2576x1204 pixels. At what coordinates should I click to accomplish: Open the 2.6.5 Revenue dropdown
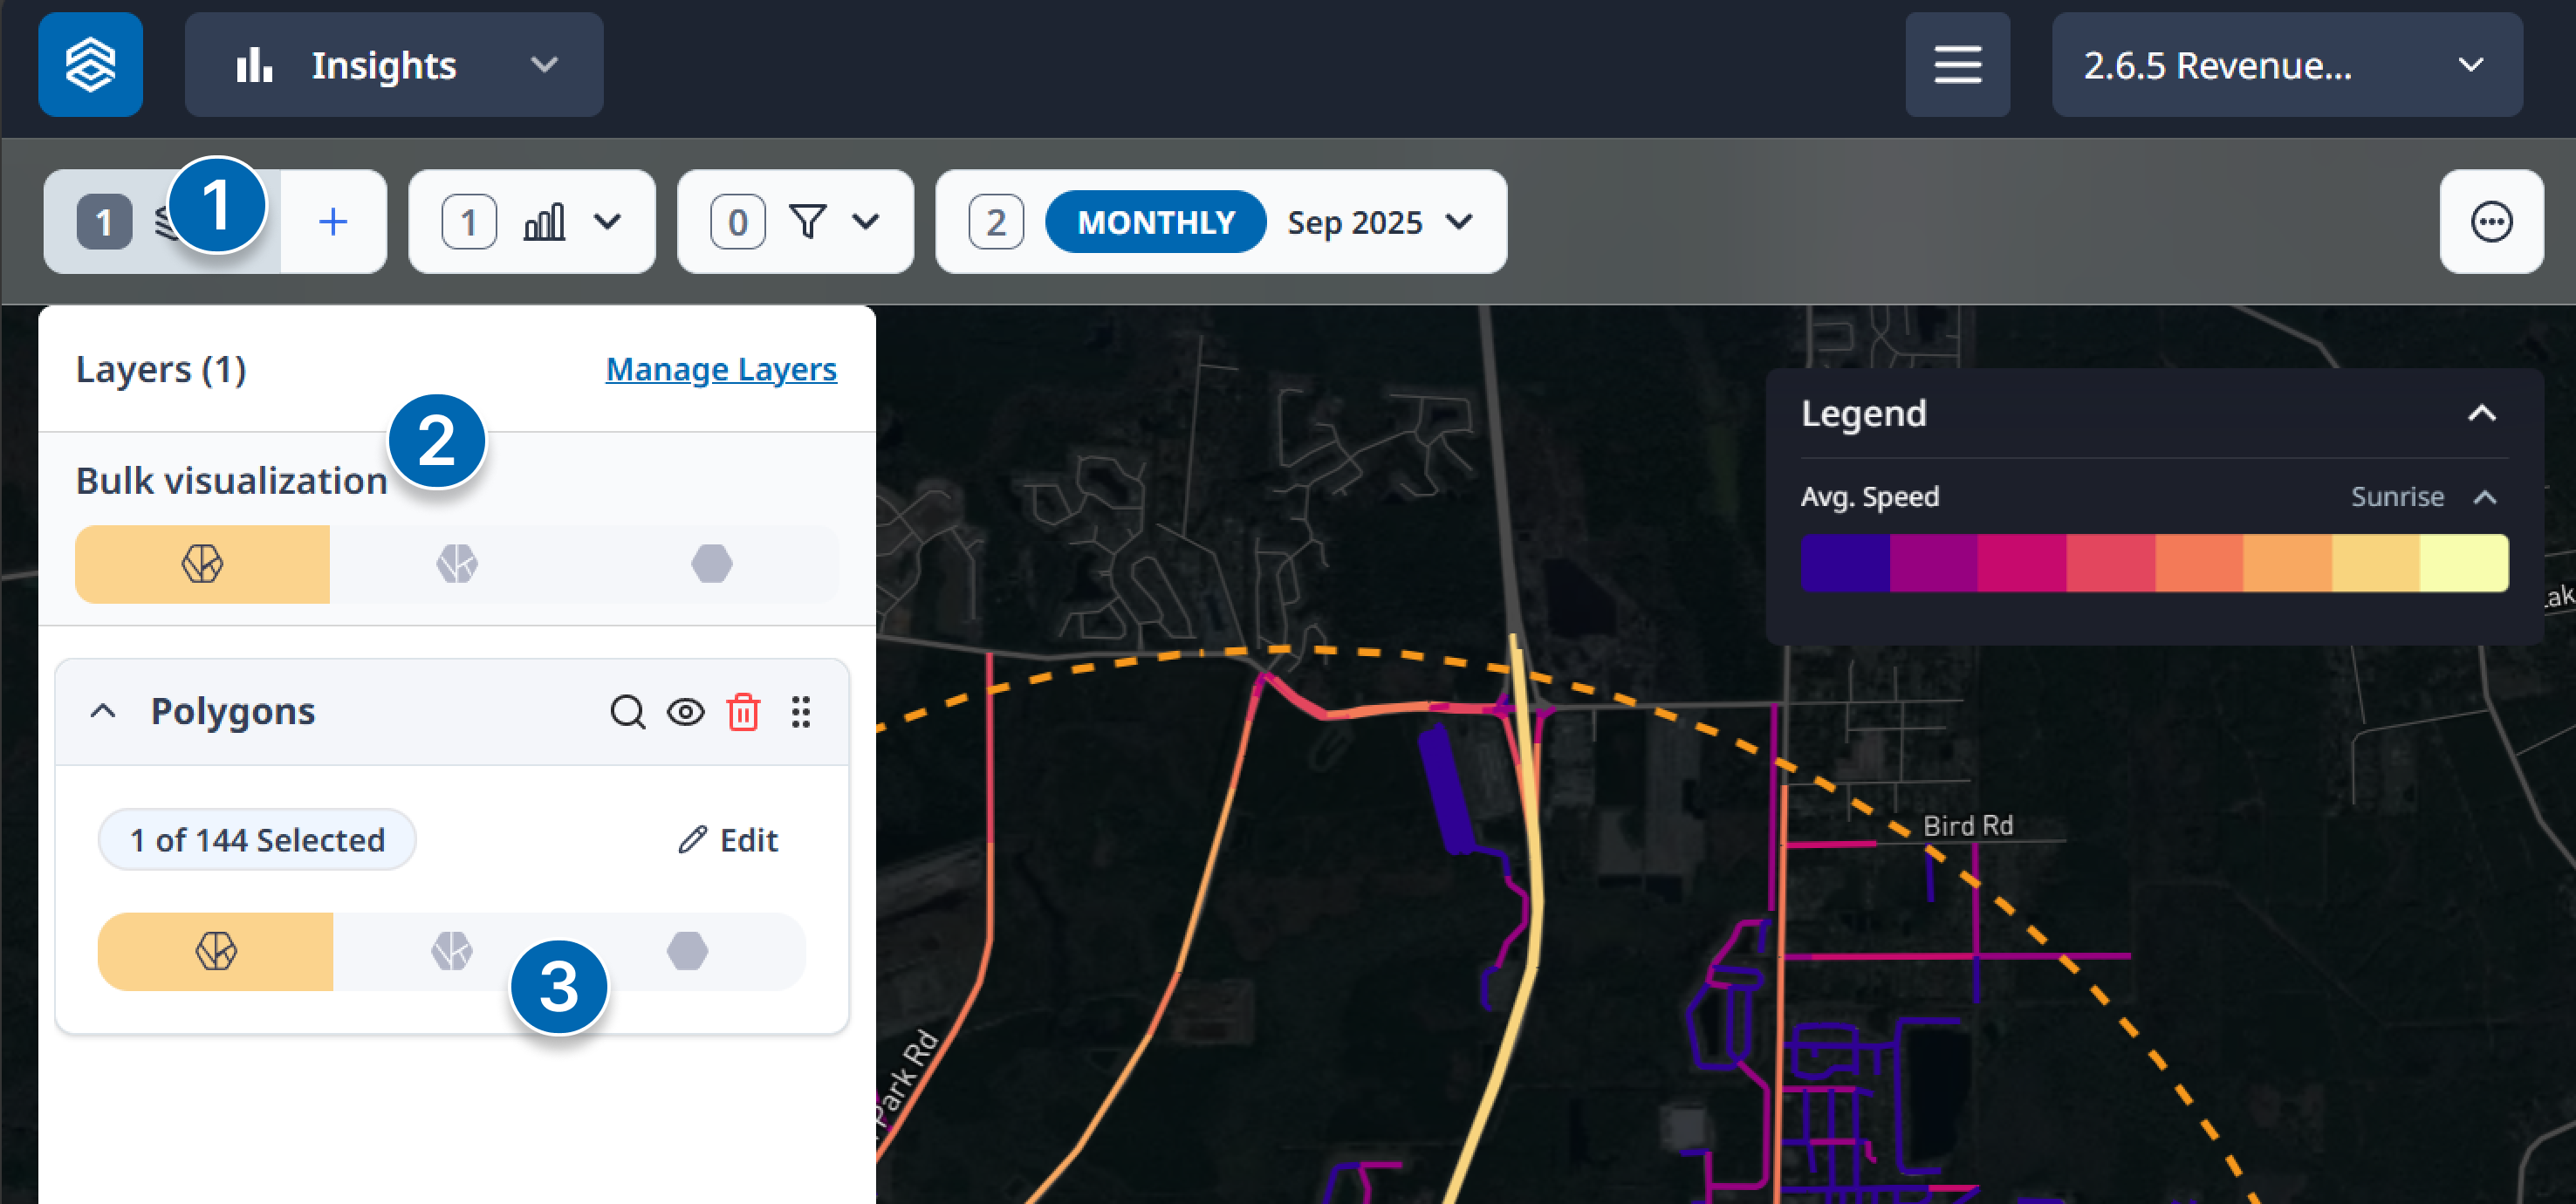(2286, 65)
